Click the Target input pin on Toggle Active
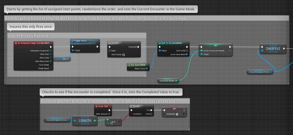Screen dimensions: 293x135 (x=73, y=50)
